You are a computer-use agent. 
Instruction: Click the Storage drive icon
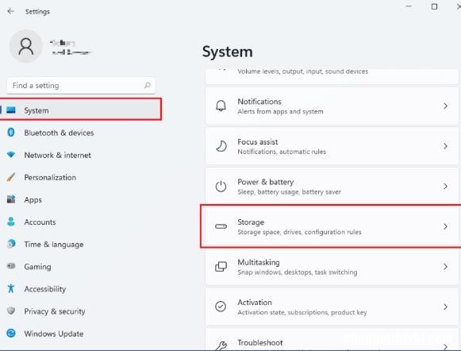point(221,226)
